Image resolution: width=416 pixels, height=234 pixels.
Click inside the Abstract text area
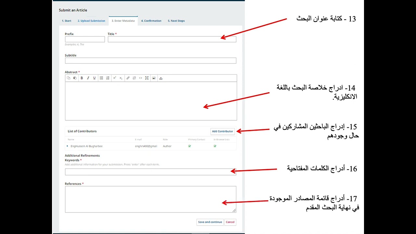tap(151, 101)
